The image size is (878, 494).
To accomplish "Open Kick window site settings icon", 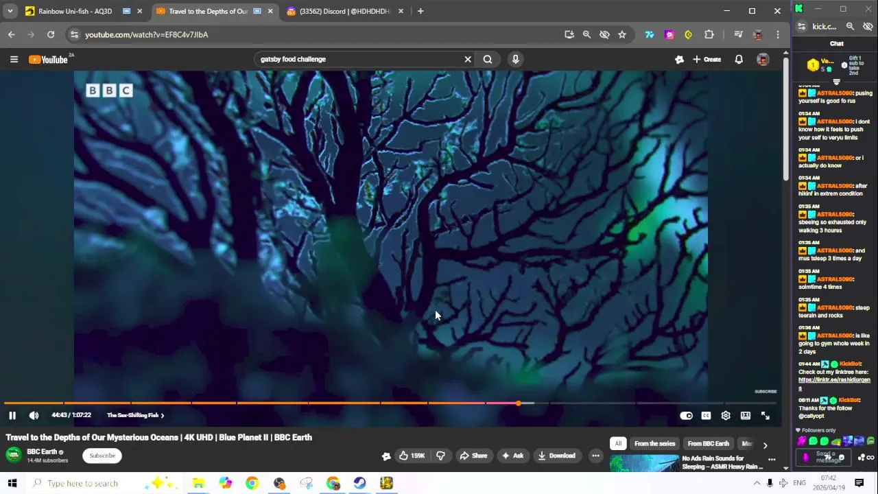I will tap(801, 27).
